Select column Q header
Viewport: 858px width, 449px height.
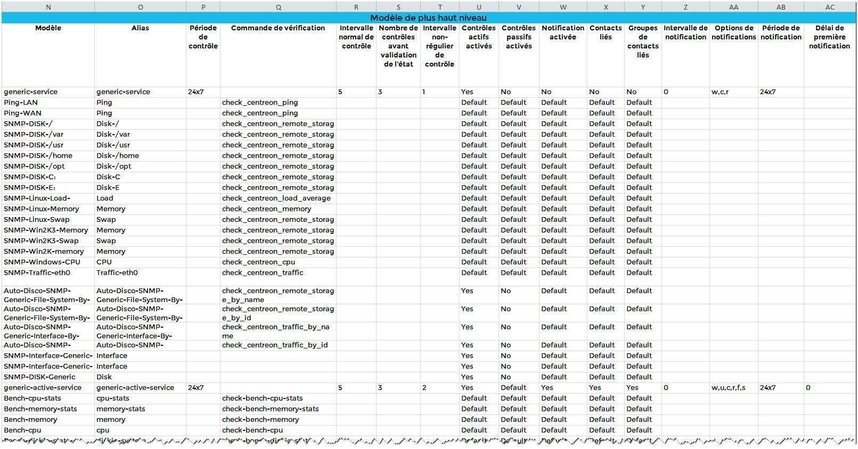[x=278, y=7]
